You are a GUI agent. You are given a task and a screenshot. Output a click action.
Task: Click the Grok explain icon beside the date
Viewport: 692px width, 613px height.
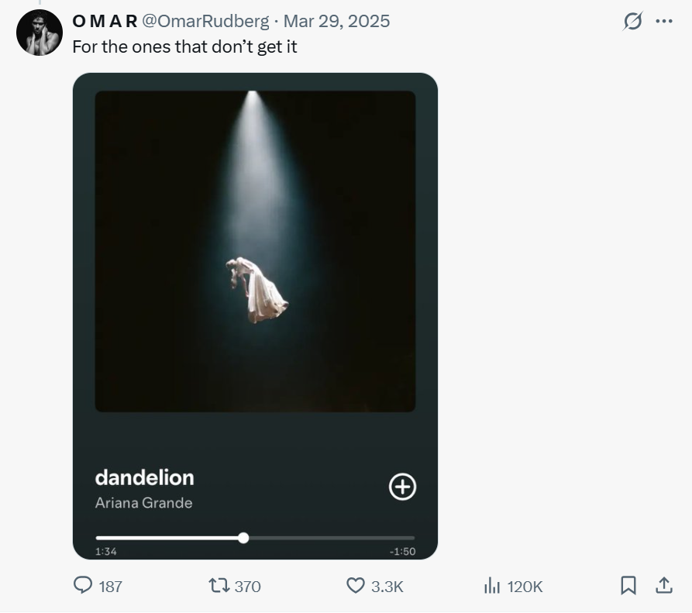tap(632, 22)
